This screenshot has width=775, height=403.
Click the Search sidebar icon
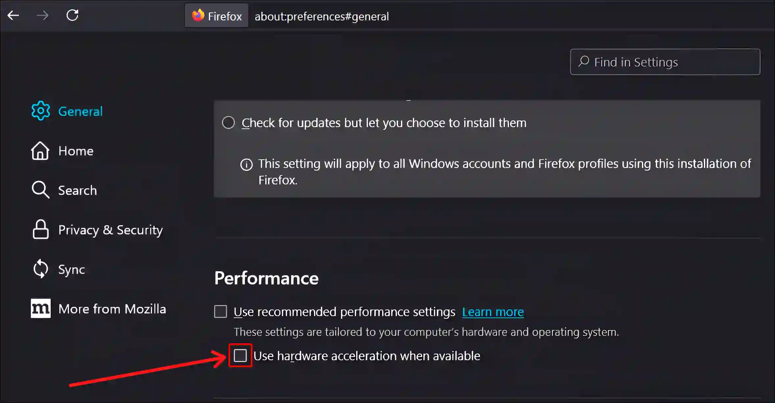coord(40,190)
